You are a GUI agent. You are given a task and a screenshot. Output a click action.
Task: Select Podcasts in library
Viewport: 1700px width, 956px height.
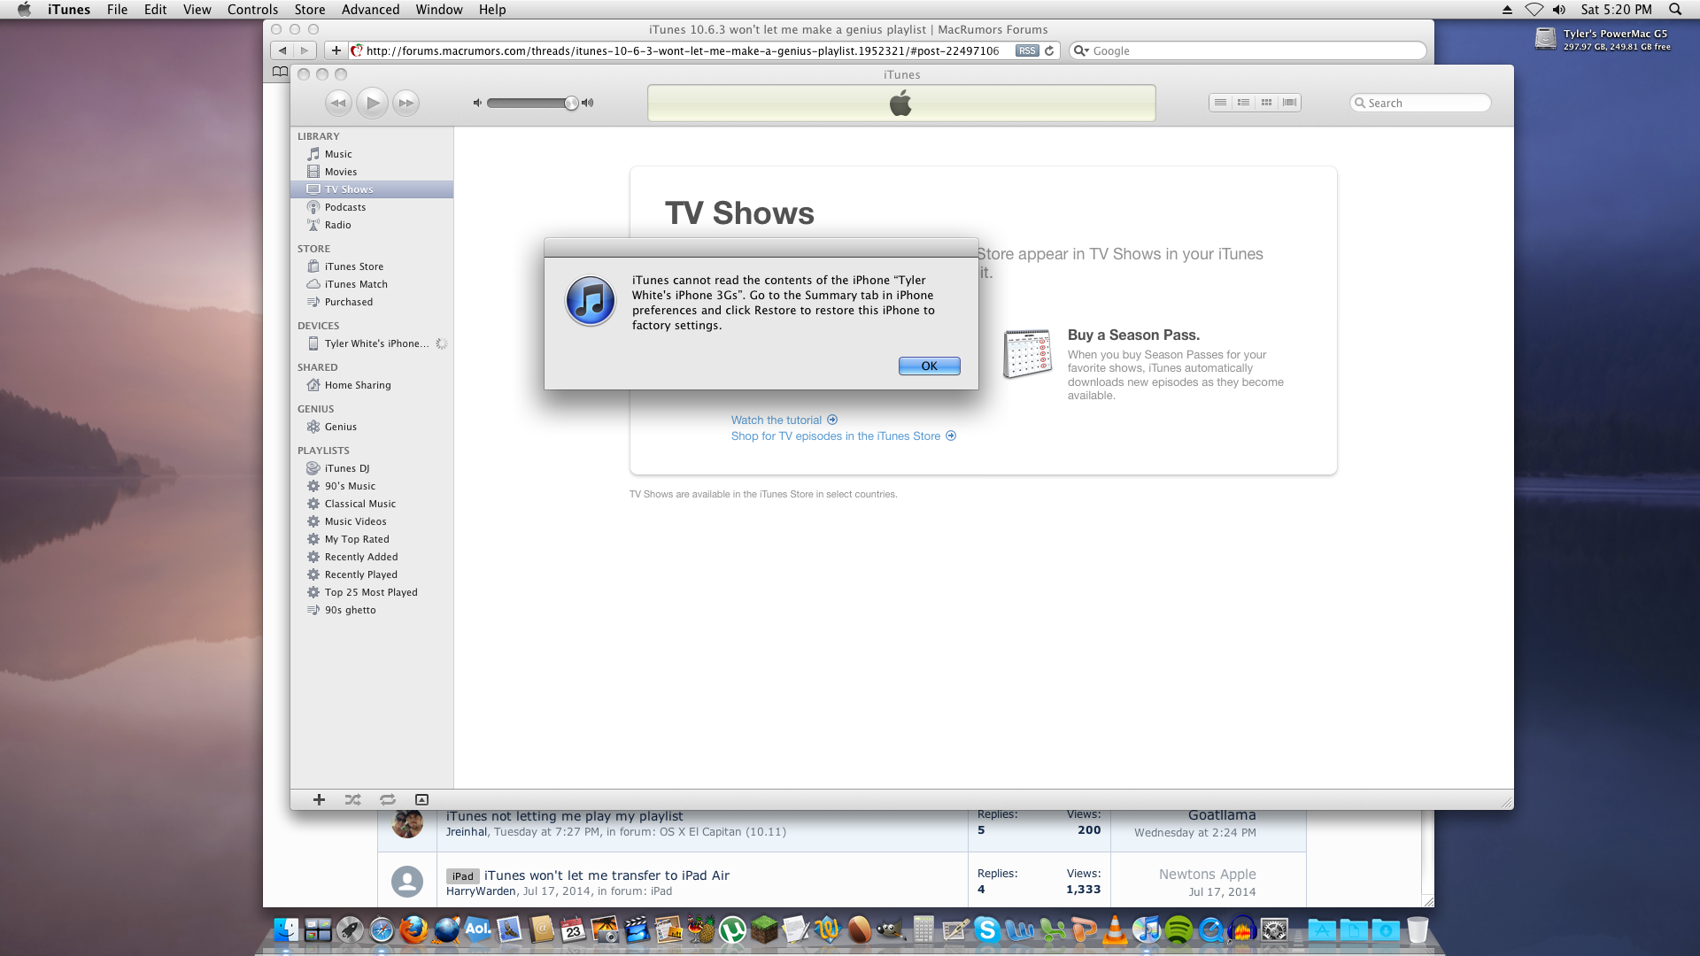(344, 207)
